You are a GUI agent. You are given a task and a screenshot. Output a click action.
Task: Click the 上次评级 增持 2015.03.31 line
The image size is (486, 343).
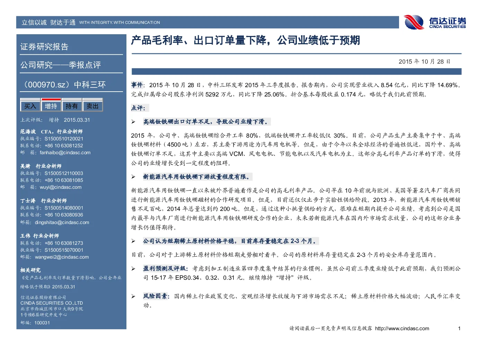(55, 120)
